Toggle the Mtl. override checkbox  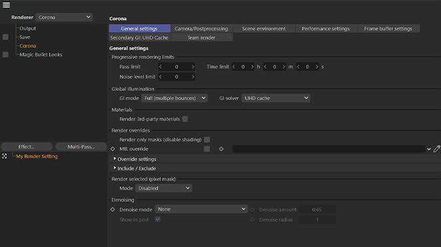207,149
